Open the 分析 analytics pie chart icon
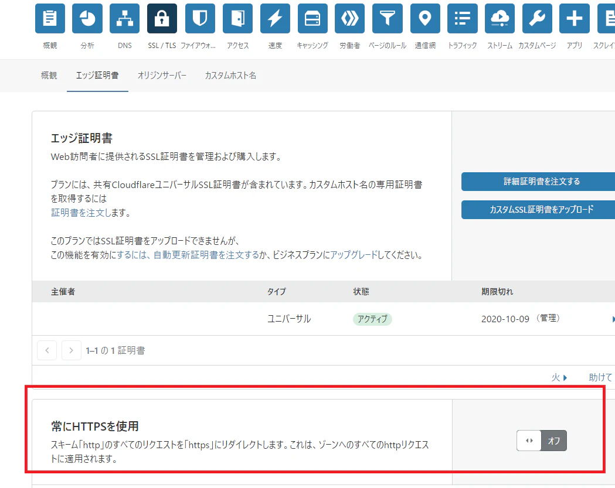Image resolution: width=615 pixels, height=488 pixels. coord(87,18)
